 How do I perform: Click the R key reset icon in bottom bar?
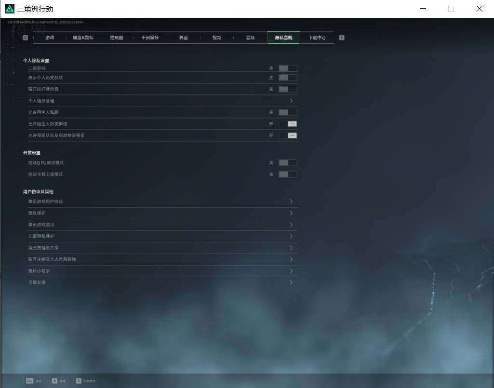click(54, 381)
